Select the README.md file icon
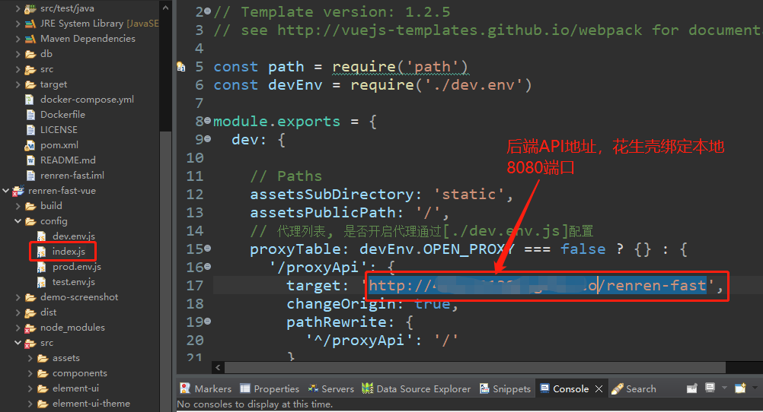 [x=30, y=160]
